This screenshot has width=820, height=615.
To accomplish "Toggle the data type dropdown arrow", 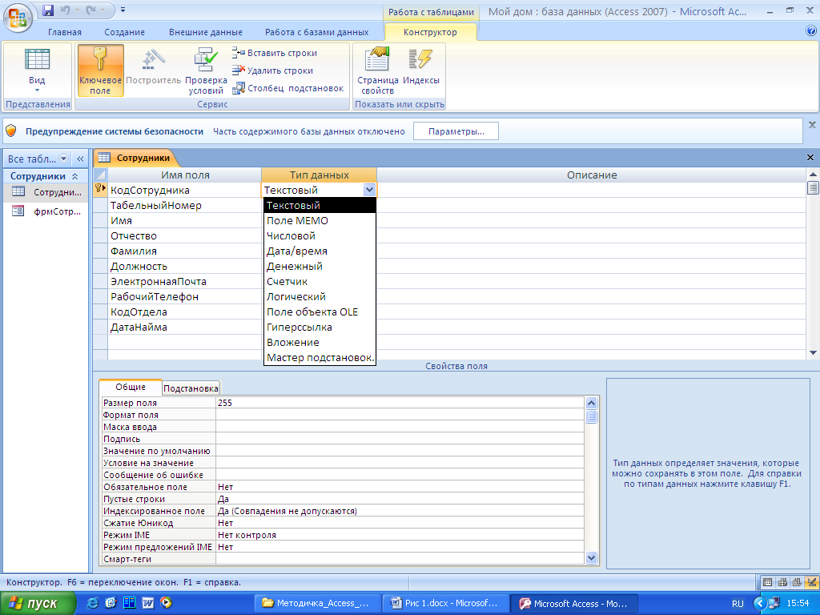I will (x=369, y=190).
